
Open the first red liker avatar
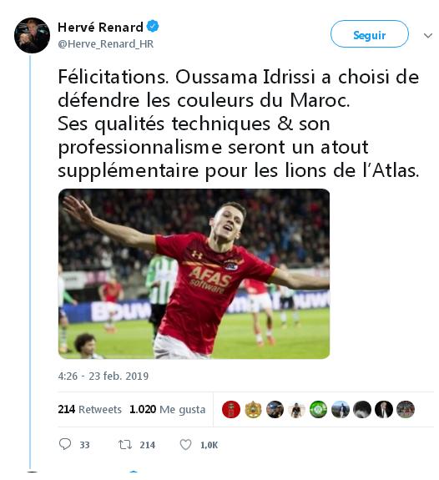coord(231,409)
